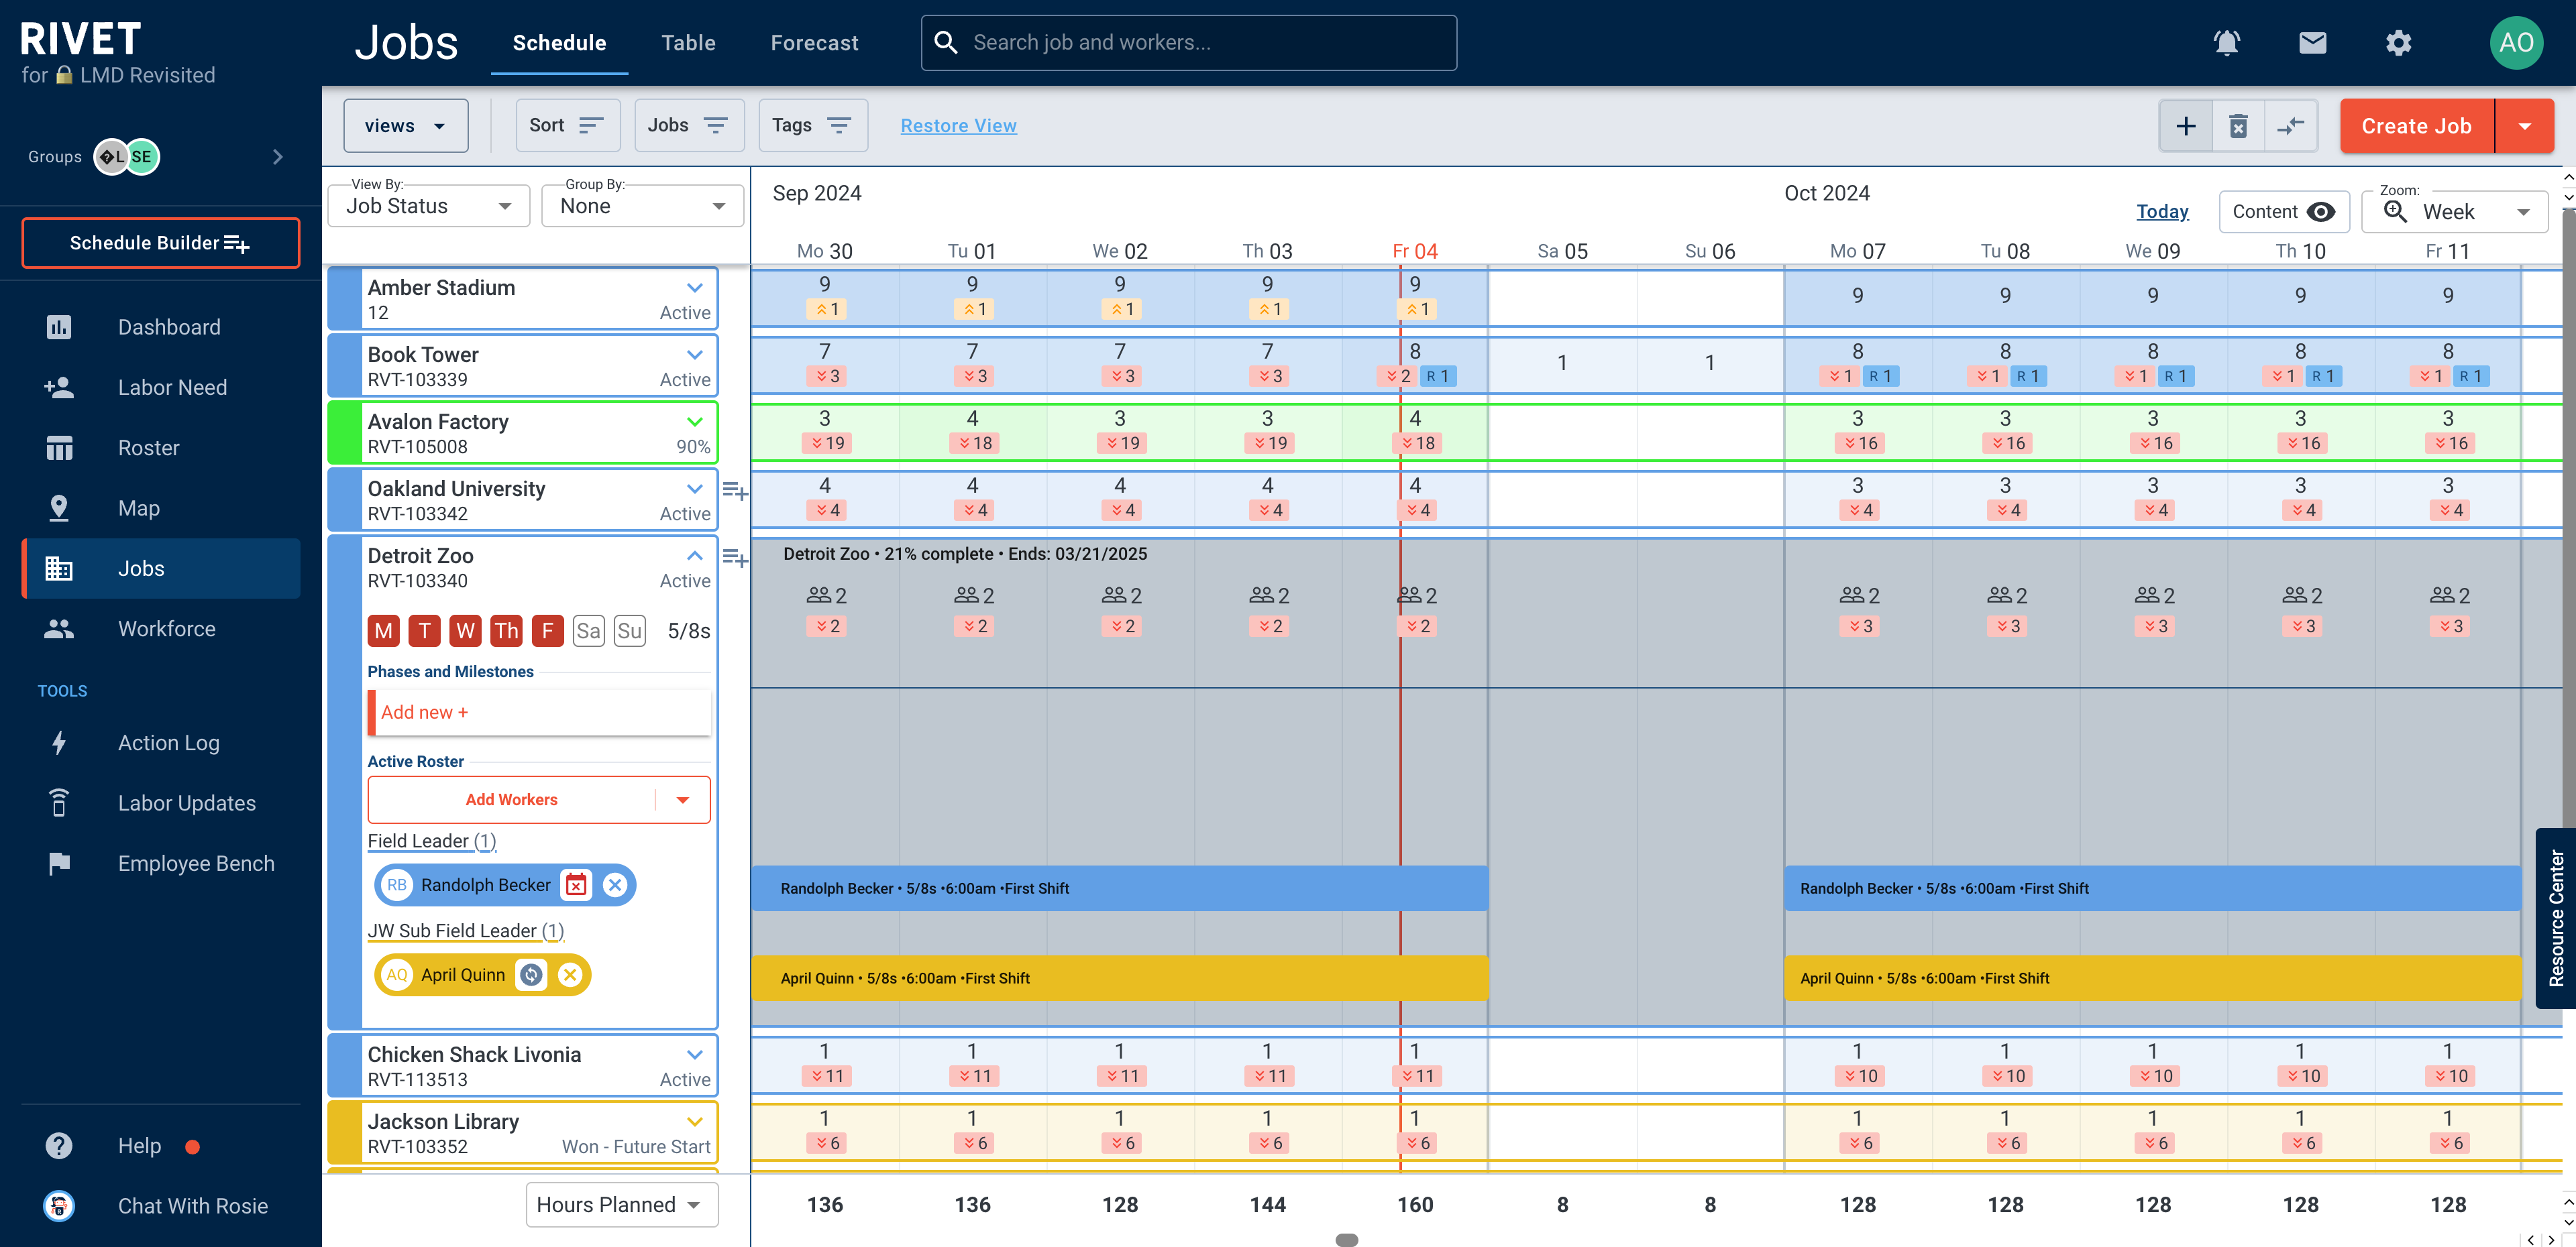
Task: Open Create Job dropdown arrow
Action: tap(2524, 126)
